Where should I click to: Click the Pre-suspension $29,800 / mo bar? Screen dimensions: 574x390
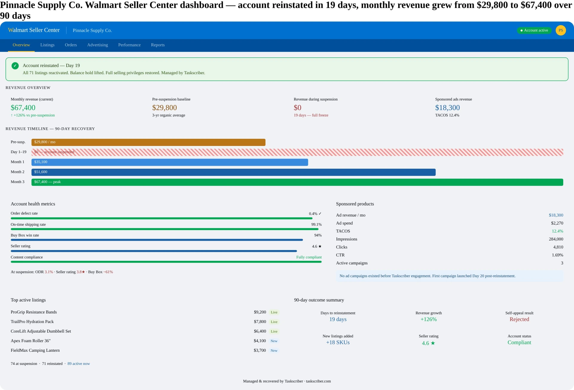coord(148,142)
